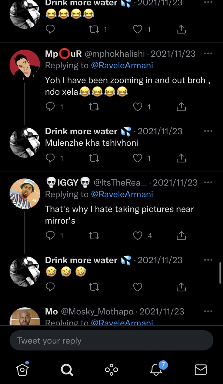Viewport: 223px width, 384px height.
Task: Share the IGGY mirror tweet
Action: pos(181,236)
